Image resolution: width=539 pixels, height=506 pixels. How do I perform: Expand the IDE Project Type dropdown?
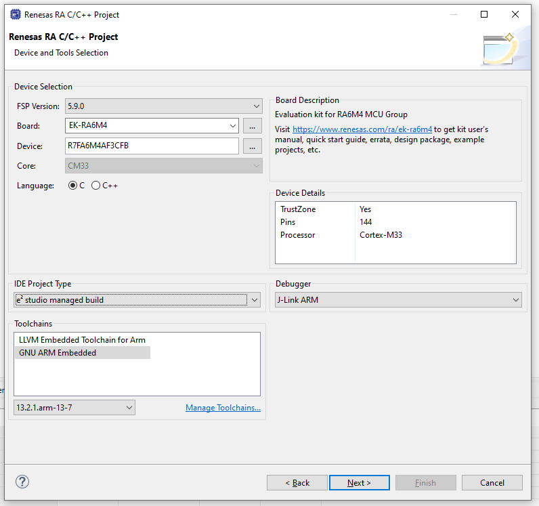pyautogui.click(x=137, y=300)
